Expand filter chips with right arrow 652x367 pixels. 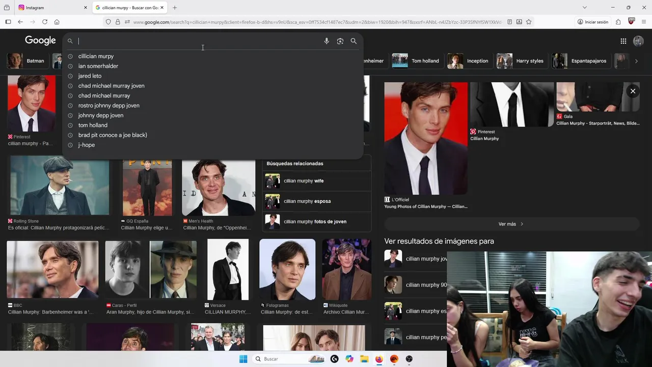click(636, 61)
